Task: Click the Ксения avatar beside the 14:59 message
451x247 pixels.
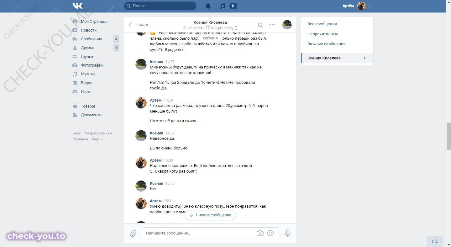Action: coord(141,136)
